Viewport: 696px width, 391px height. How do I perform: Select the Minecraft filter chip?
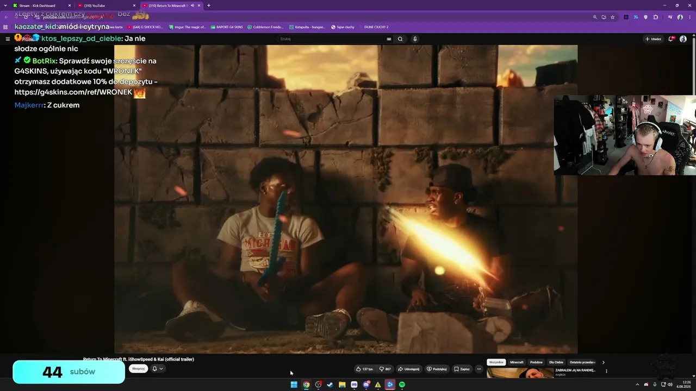pyautogui.click(x=517, y=362)
